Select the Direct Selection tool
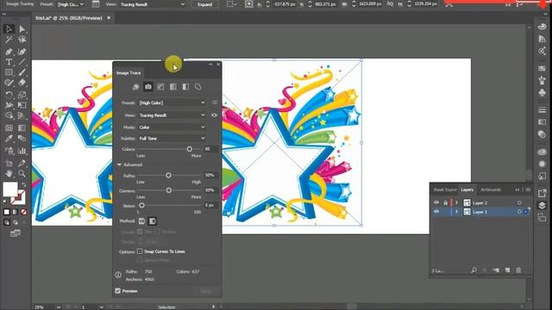 [22, 28]
